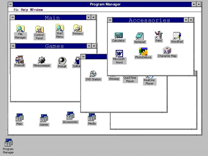208x156 pixels.
Task: Select the Start Menu shortcut icon
Action: click(x=60, y=31)
